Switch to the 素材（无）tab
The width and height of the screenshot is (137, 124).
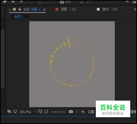pyautogui.click(x=107, y=9)
